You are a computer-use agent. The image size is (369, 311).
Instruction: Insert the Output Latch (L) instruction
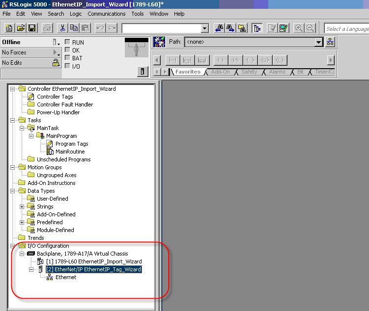click(280, 60)
